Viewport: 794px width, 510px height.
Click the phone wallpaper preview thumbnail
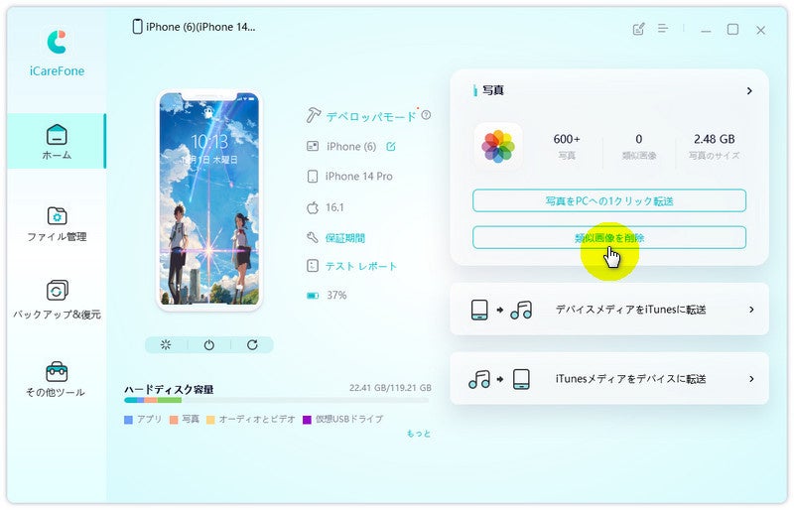click(x=209, y=199)
